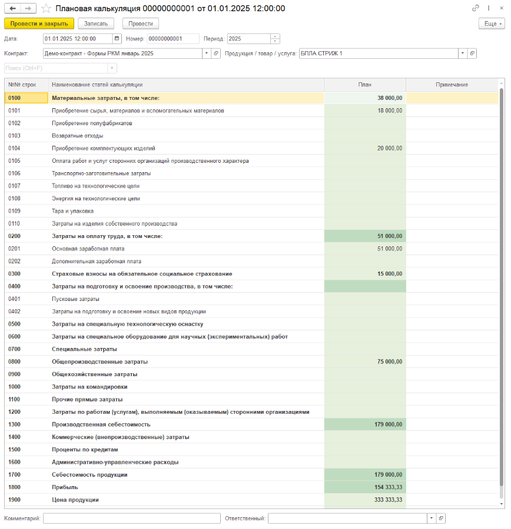
Task: Open the vertical three-dots window menu
Action: tap(488, 8)
